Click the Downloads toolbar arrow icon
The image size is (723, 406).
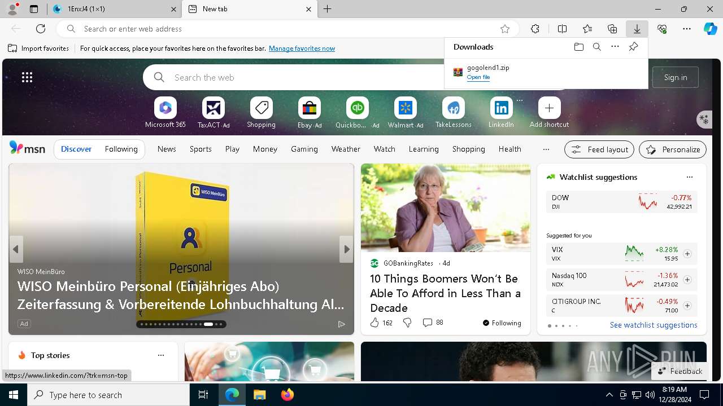tap(637, 29)
